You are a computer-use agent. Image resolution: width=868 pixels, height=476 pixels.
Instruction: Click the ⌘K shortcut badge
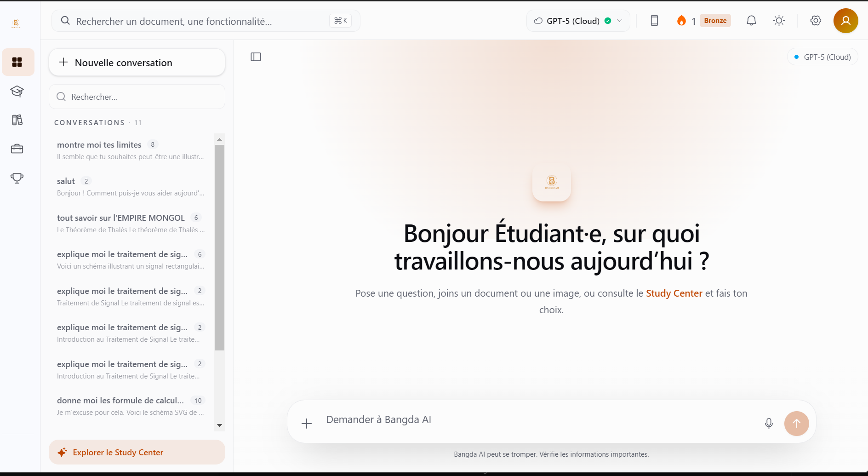pos(340,21)
